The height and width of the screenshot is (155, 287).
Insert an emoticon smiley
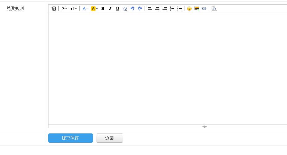189,9
